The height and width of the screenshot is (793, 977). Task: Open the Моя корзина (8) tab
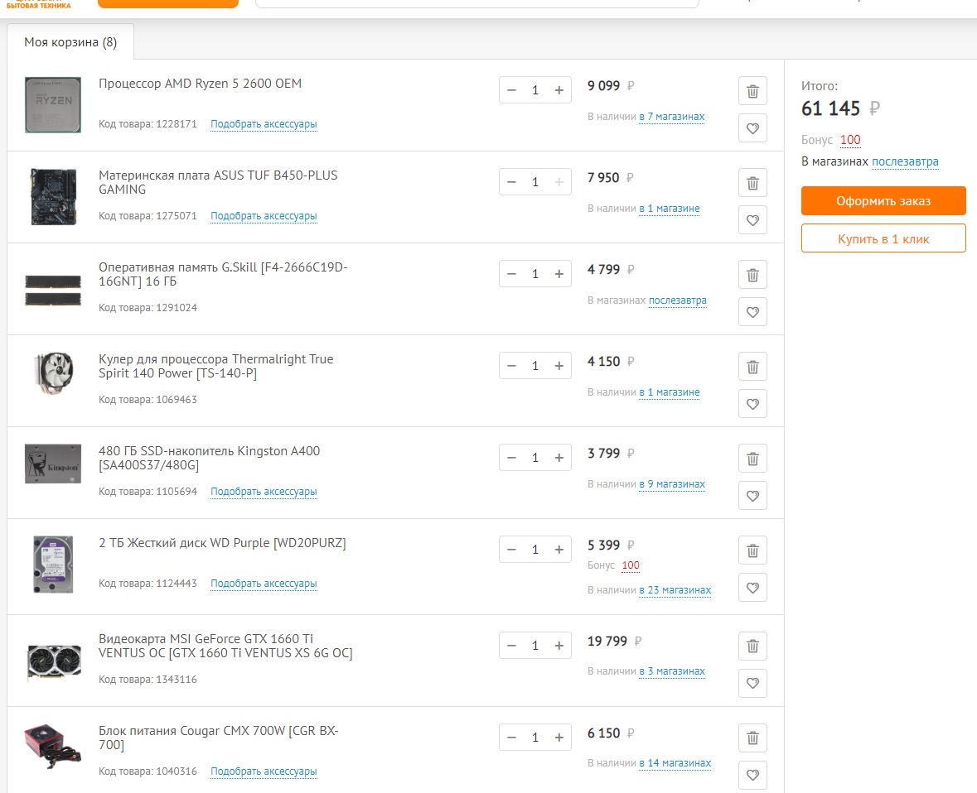(x=70, y=42)
